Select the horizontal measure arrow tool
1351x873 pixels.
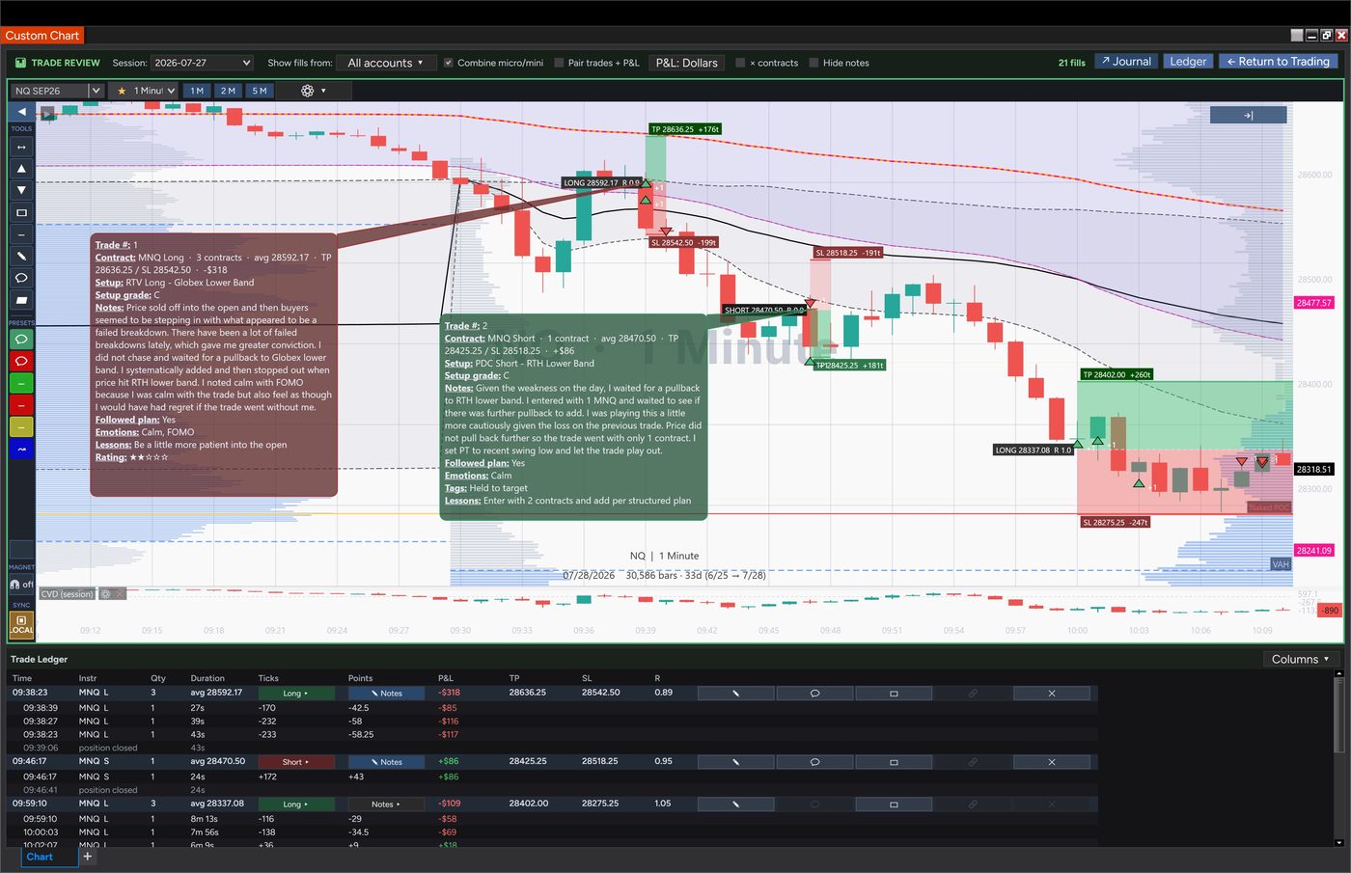click(21, 147)
